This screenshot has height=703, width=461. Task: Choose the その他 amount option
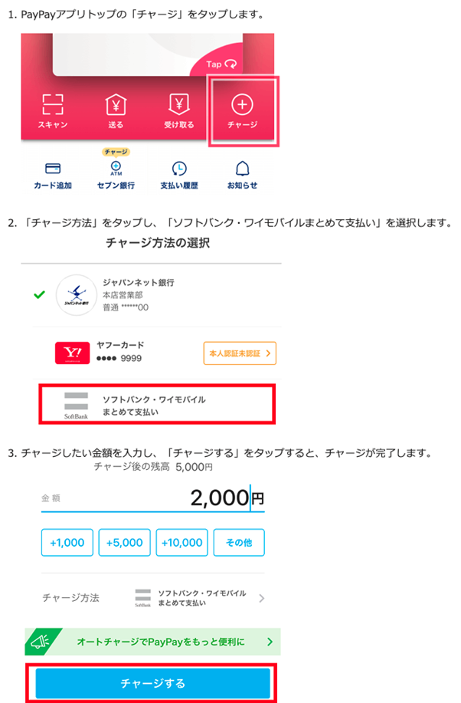[x=239, y=542]
